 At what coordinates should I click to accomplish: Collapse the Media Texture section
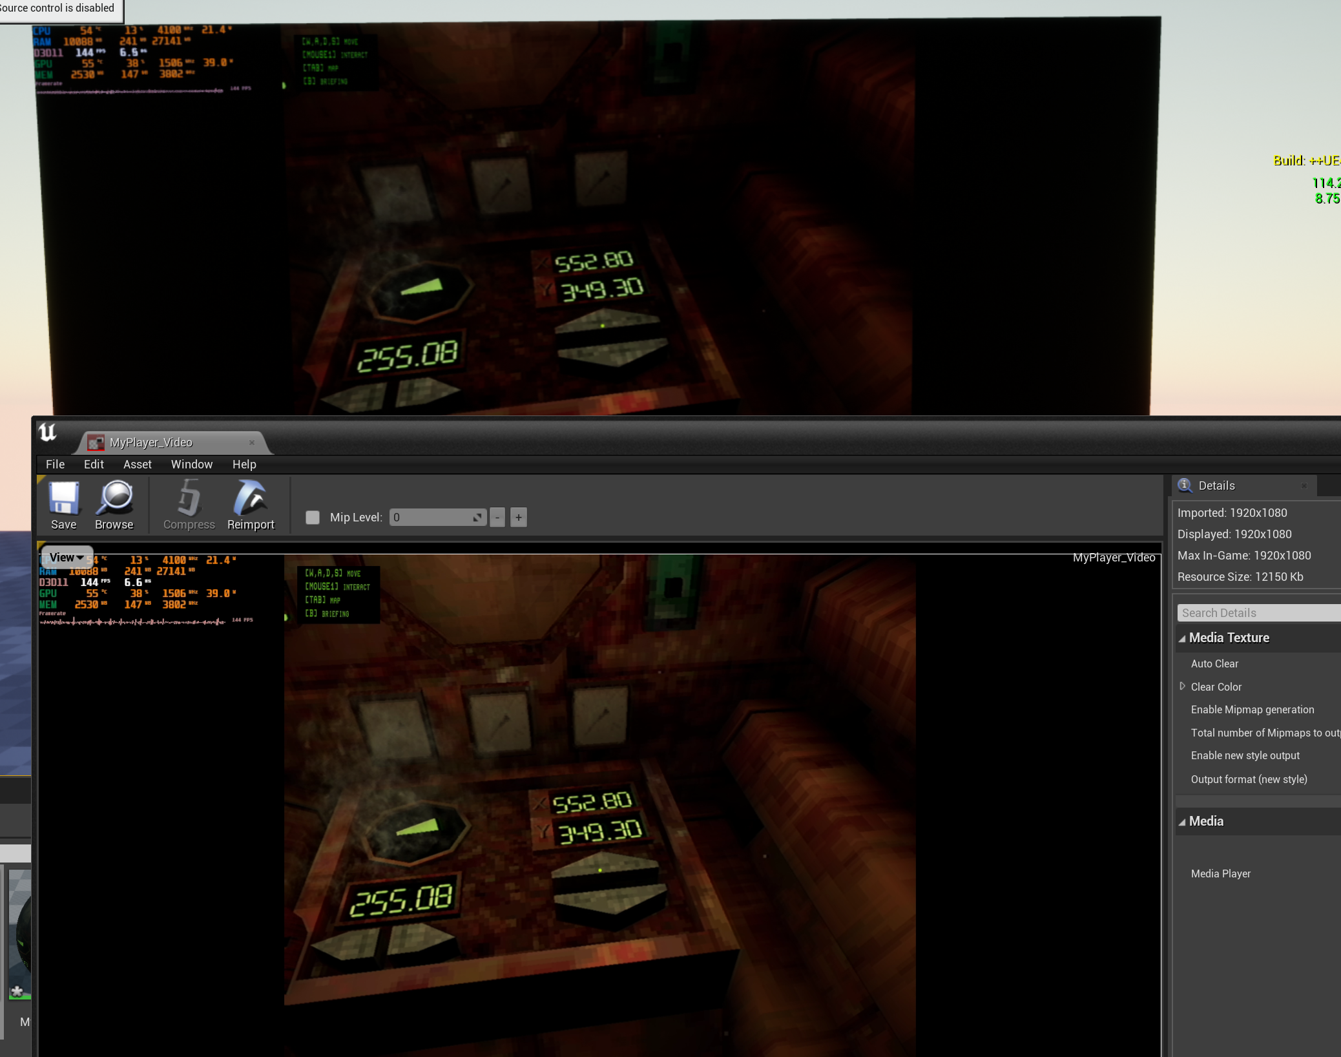pyautogui.click(x=1184, y=638)
